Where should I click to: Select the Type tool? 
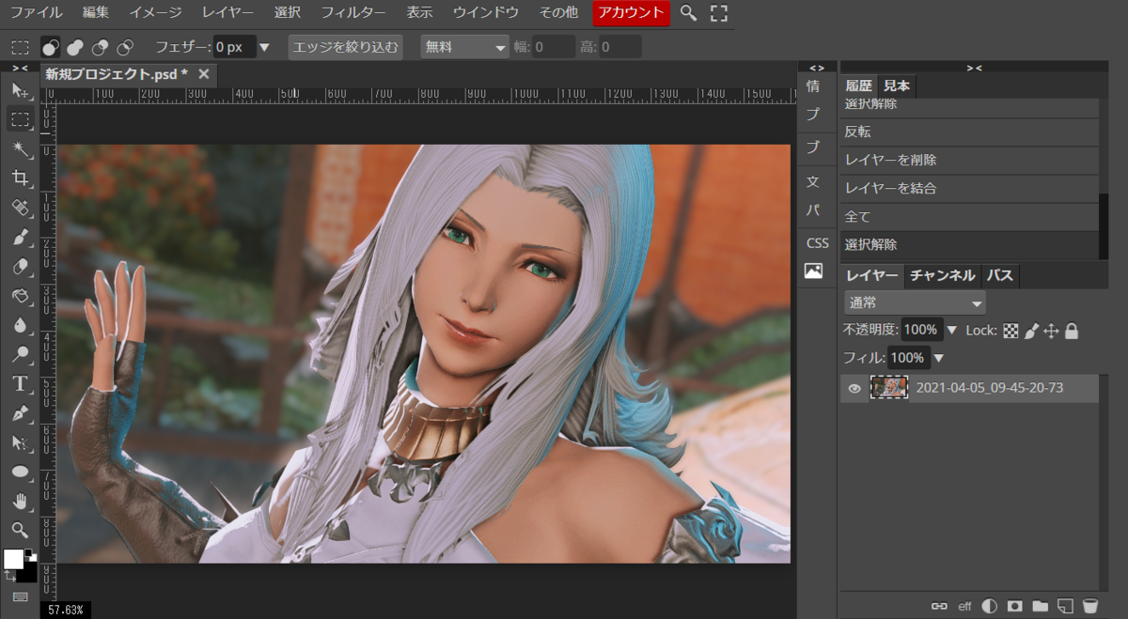pos(20,383)
